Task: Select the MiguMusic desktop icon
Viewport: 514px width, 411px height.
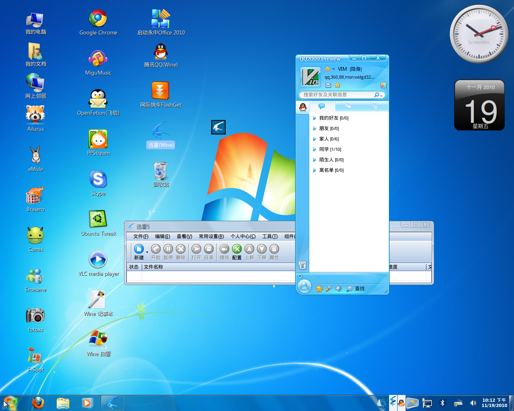Action: 98,63
